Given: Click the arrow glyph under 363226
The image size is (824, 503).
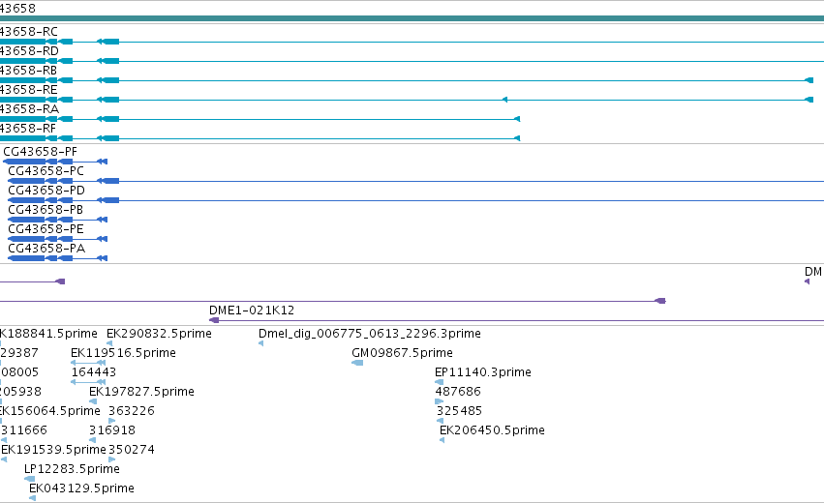Looking at the screenshot, I should [x=112, y=421].
